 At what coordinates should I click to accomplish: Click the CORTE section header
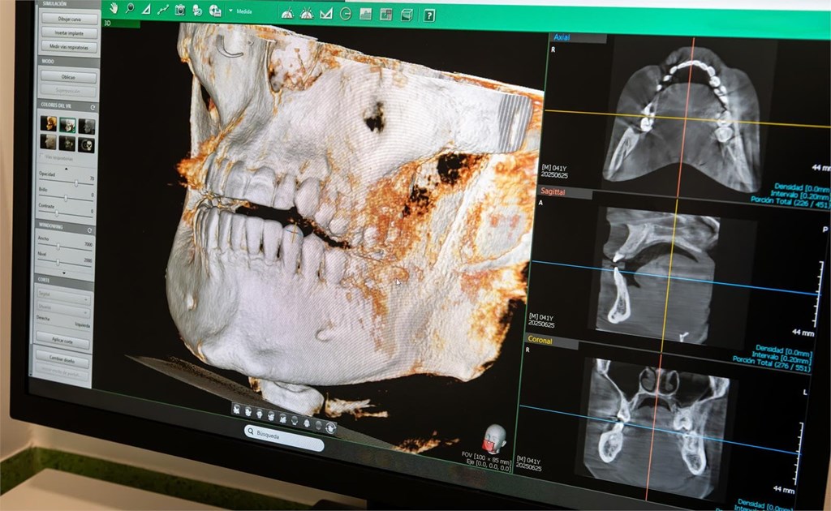(44, 280)
